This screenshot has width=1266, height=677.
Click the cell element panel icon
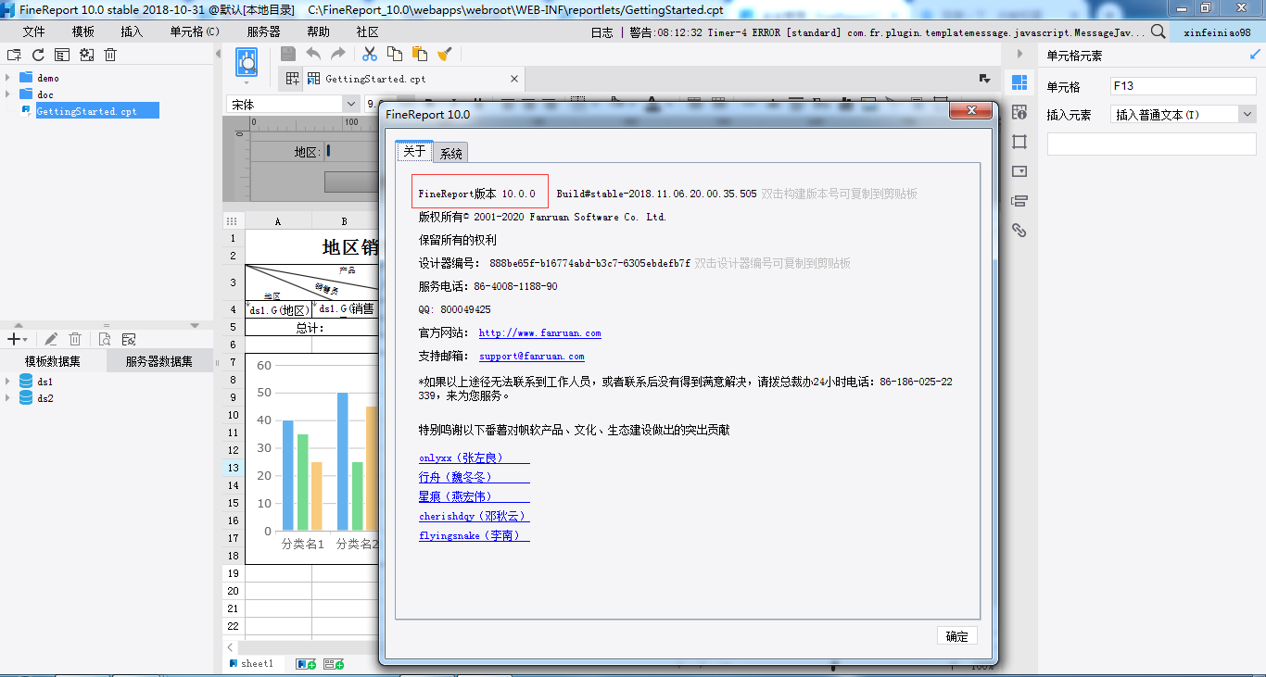tap(1019, 83)
